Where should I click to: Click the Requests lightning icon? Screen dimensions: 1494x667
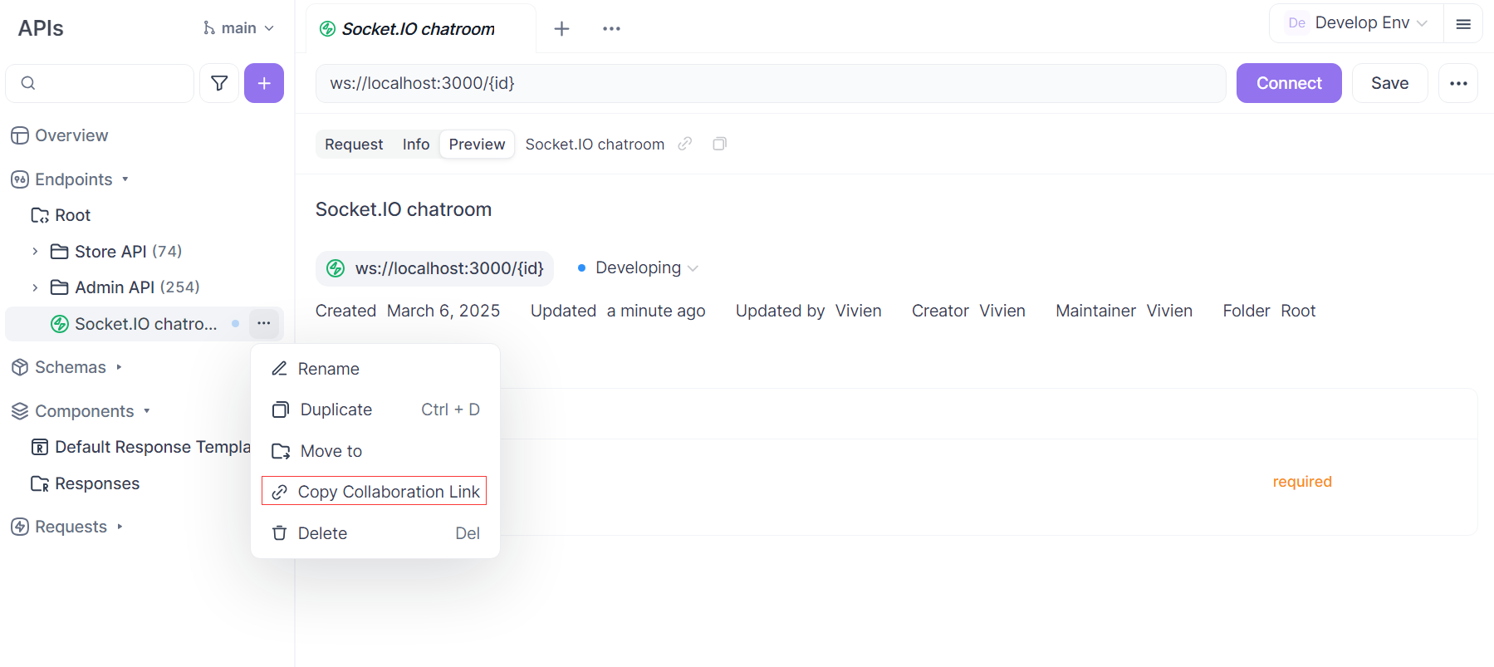(20, 527)
